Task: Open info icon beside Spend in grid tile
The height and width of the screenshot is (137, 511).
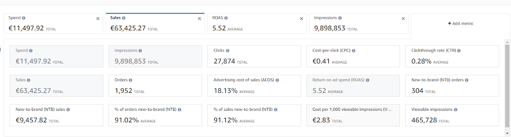Action: point(30,51)
